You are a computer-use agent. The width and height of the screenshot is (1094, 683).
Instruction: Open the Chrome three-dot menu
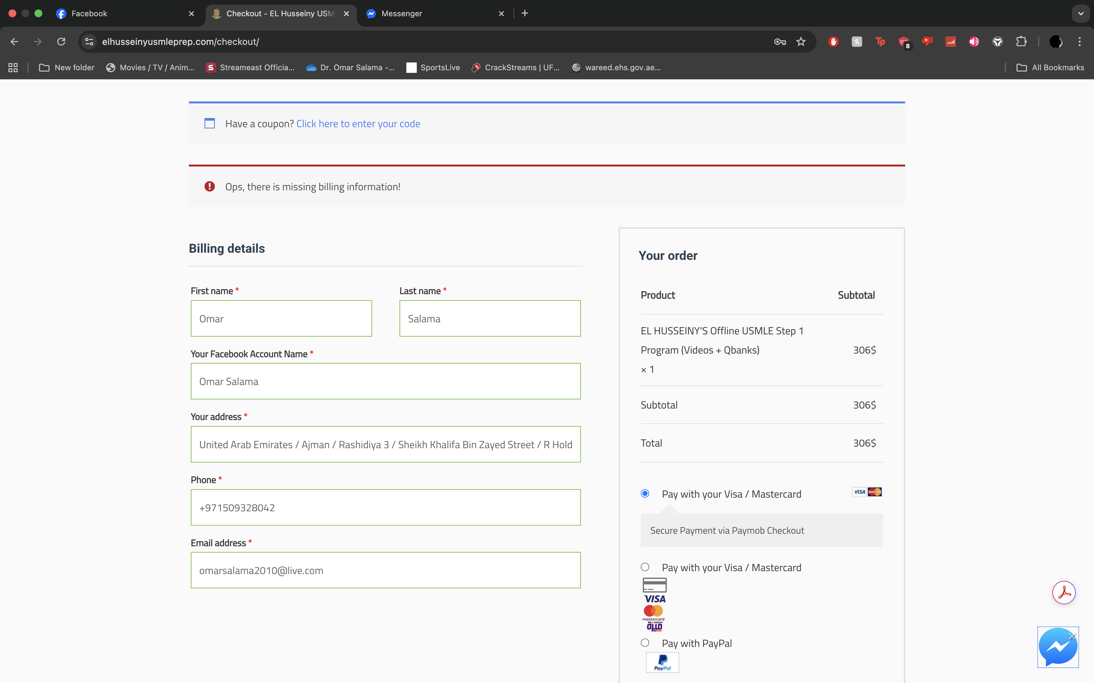(1080, 42)
